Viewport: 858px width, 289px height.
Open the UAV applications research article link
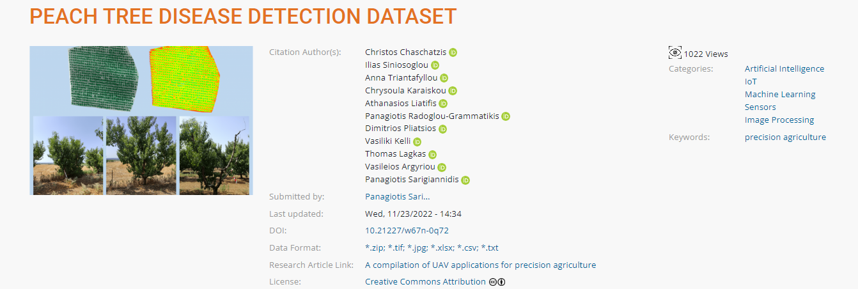480,265
